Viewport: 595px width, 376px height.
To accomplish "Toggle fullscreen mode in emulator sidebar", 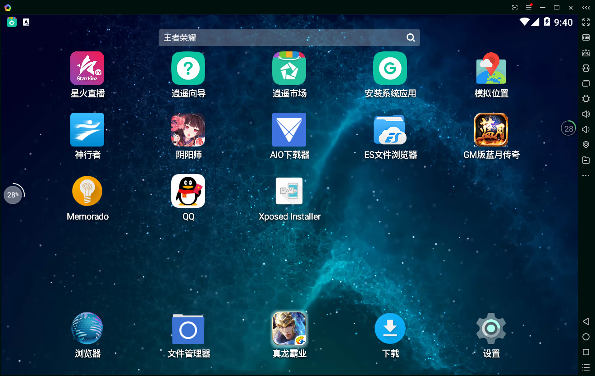I will click(586, 22).
